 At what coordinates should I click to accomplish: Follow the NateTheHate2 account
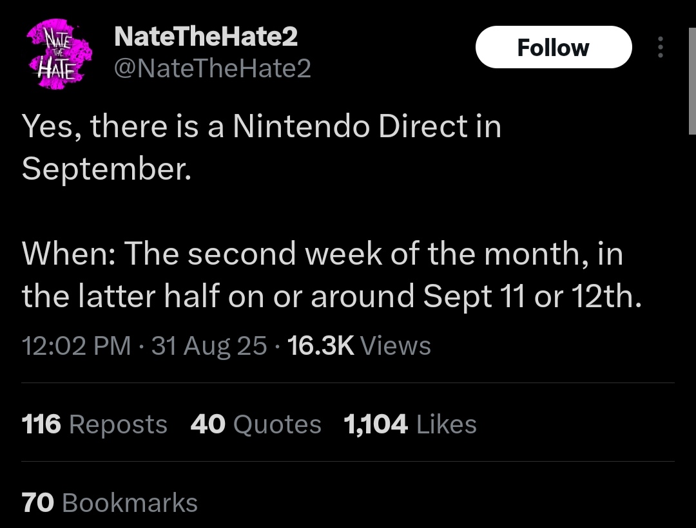click(554, 47)
